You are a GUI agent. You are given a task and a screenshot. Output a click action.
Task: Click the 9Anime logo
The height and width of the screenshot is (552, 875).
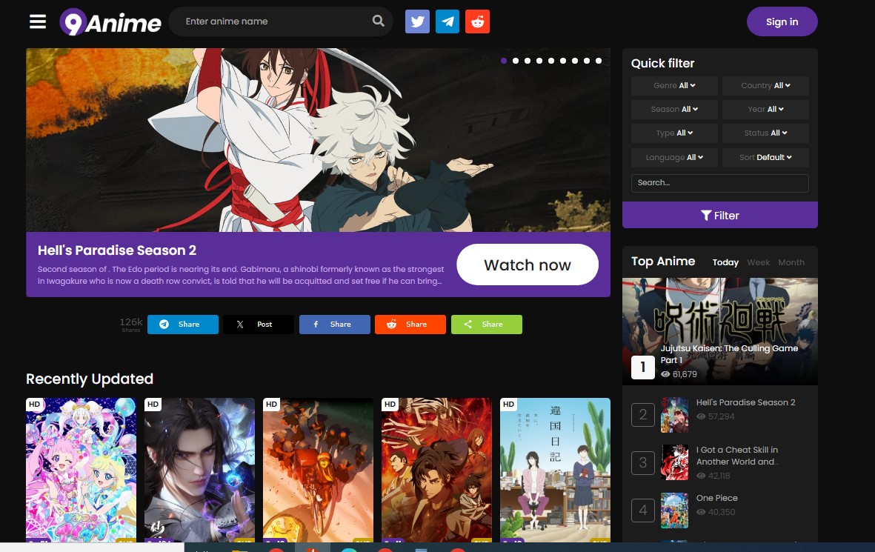click(110, 22)
